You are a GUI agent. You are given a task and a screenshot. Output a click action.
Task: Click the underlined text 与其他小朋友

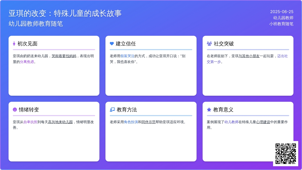pos(249,56)
